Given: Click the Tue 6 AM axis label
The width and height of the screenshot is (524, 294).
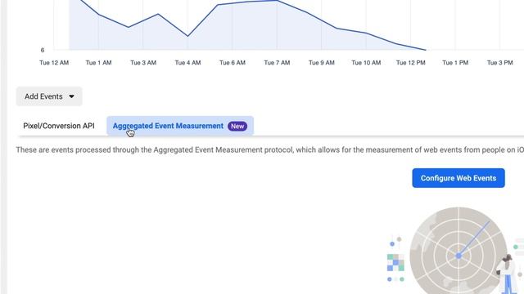Looking at the screenshot, I should [233, 63].
